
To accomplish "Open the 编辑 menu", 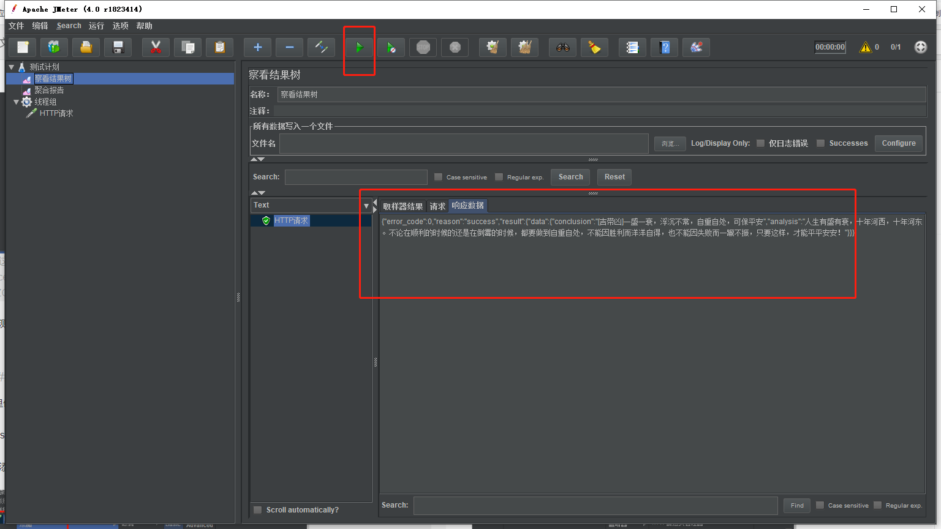I will pyautogui.click(x=40, y=26).
